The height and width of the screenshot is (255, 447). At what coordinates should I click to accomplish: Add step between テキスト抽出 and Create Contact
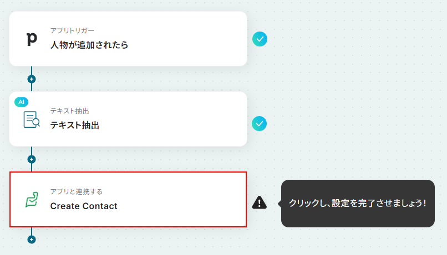32,159
